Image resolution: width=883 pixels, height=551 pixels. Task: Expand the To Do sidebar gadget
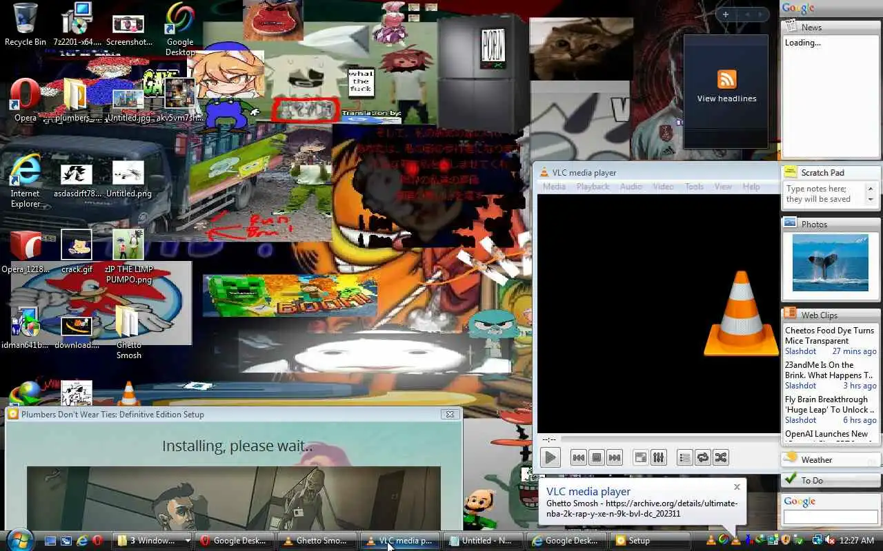tap(831, 480)
